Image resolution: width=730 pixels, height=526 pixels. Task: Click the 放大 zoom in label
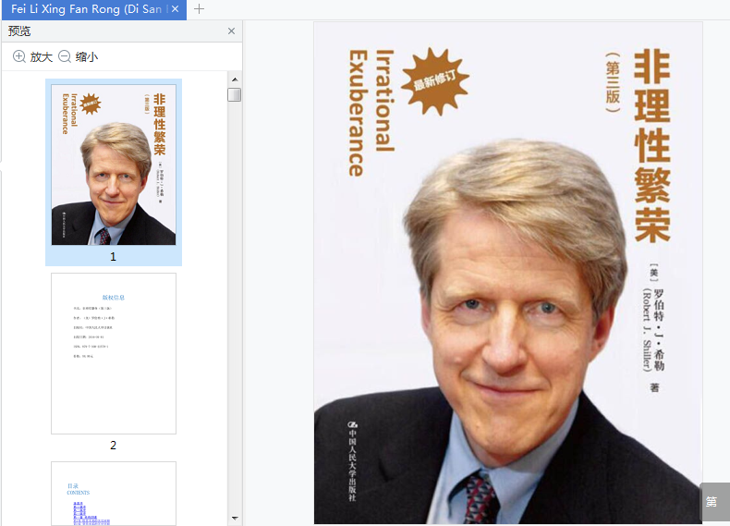(x=42, y=56)
